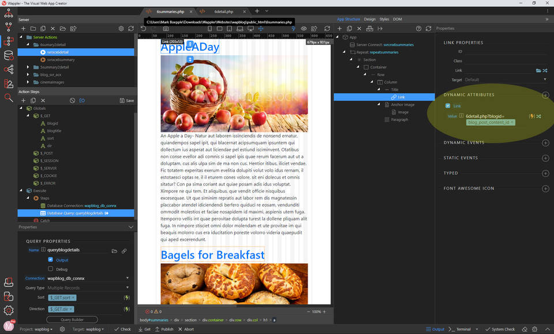Switch to desktop monitor device preview
The height and width of the screenshot is (334, 554).
coord(250,28)
